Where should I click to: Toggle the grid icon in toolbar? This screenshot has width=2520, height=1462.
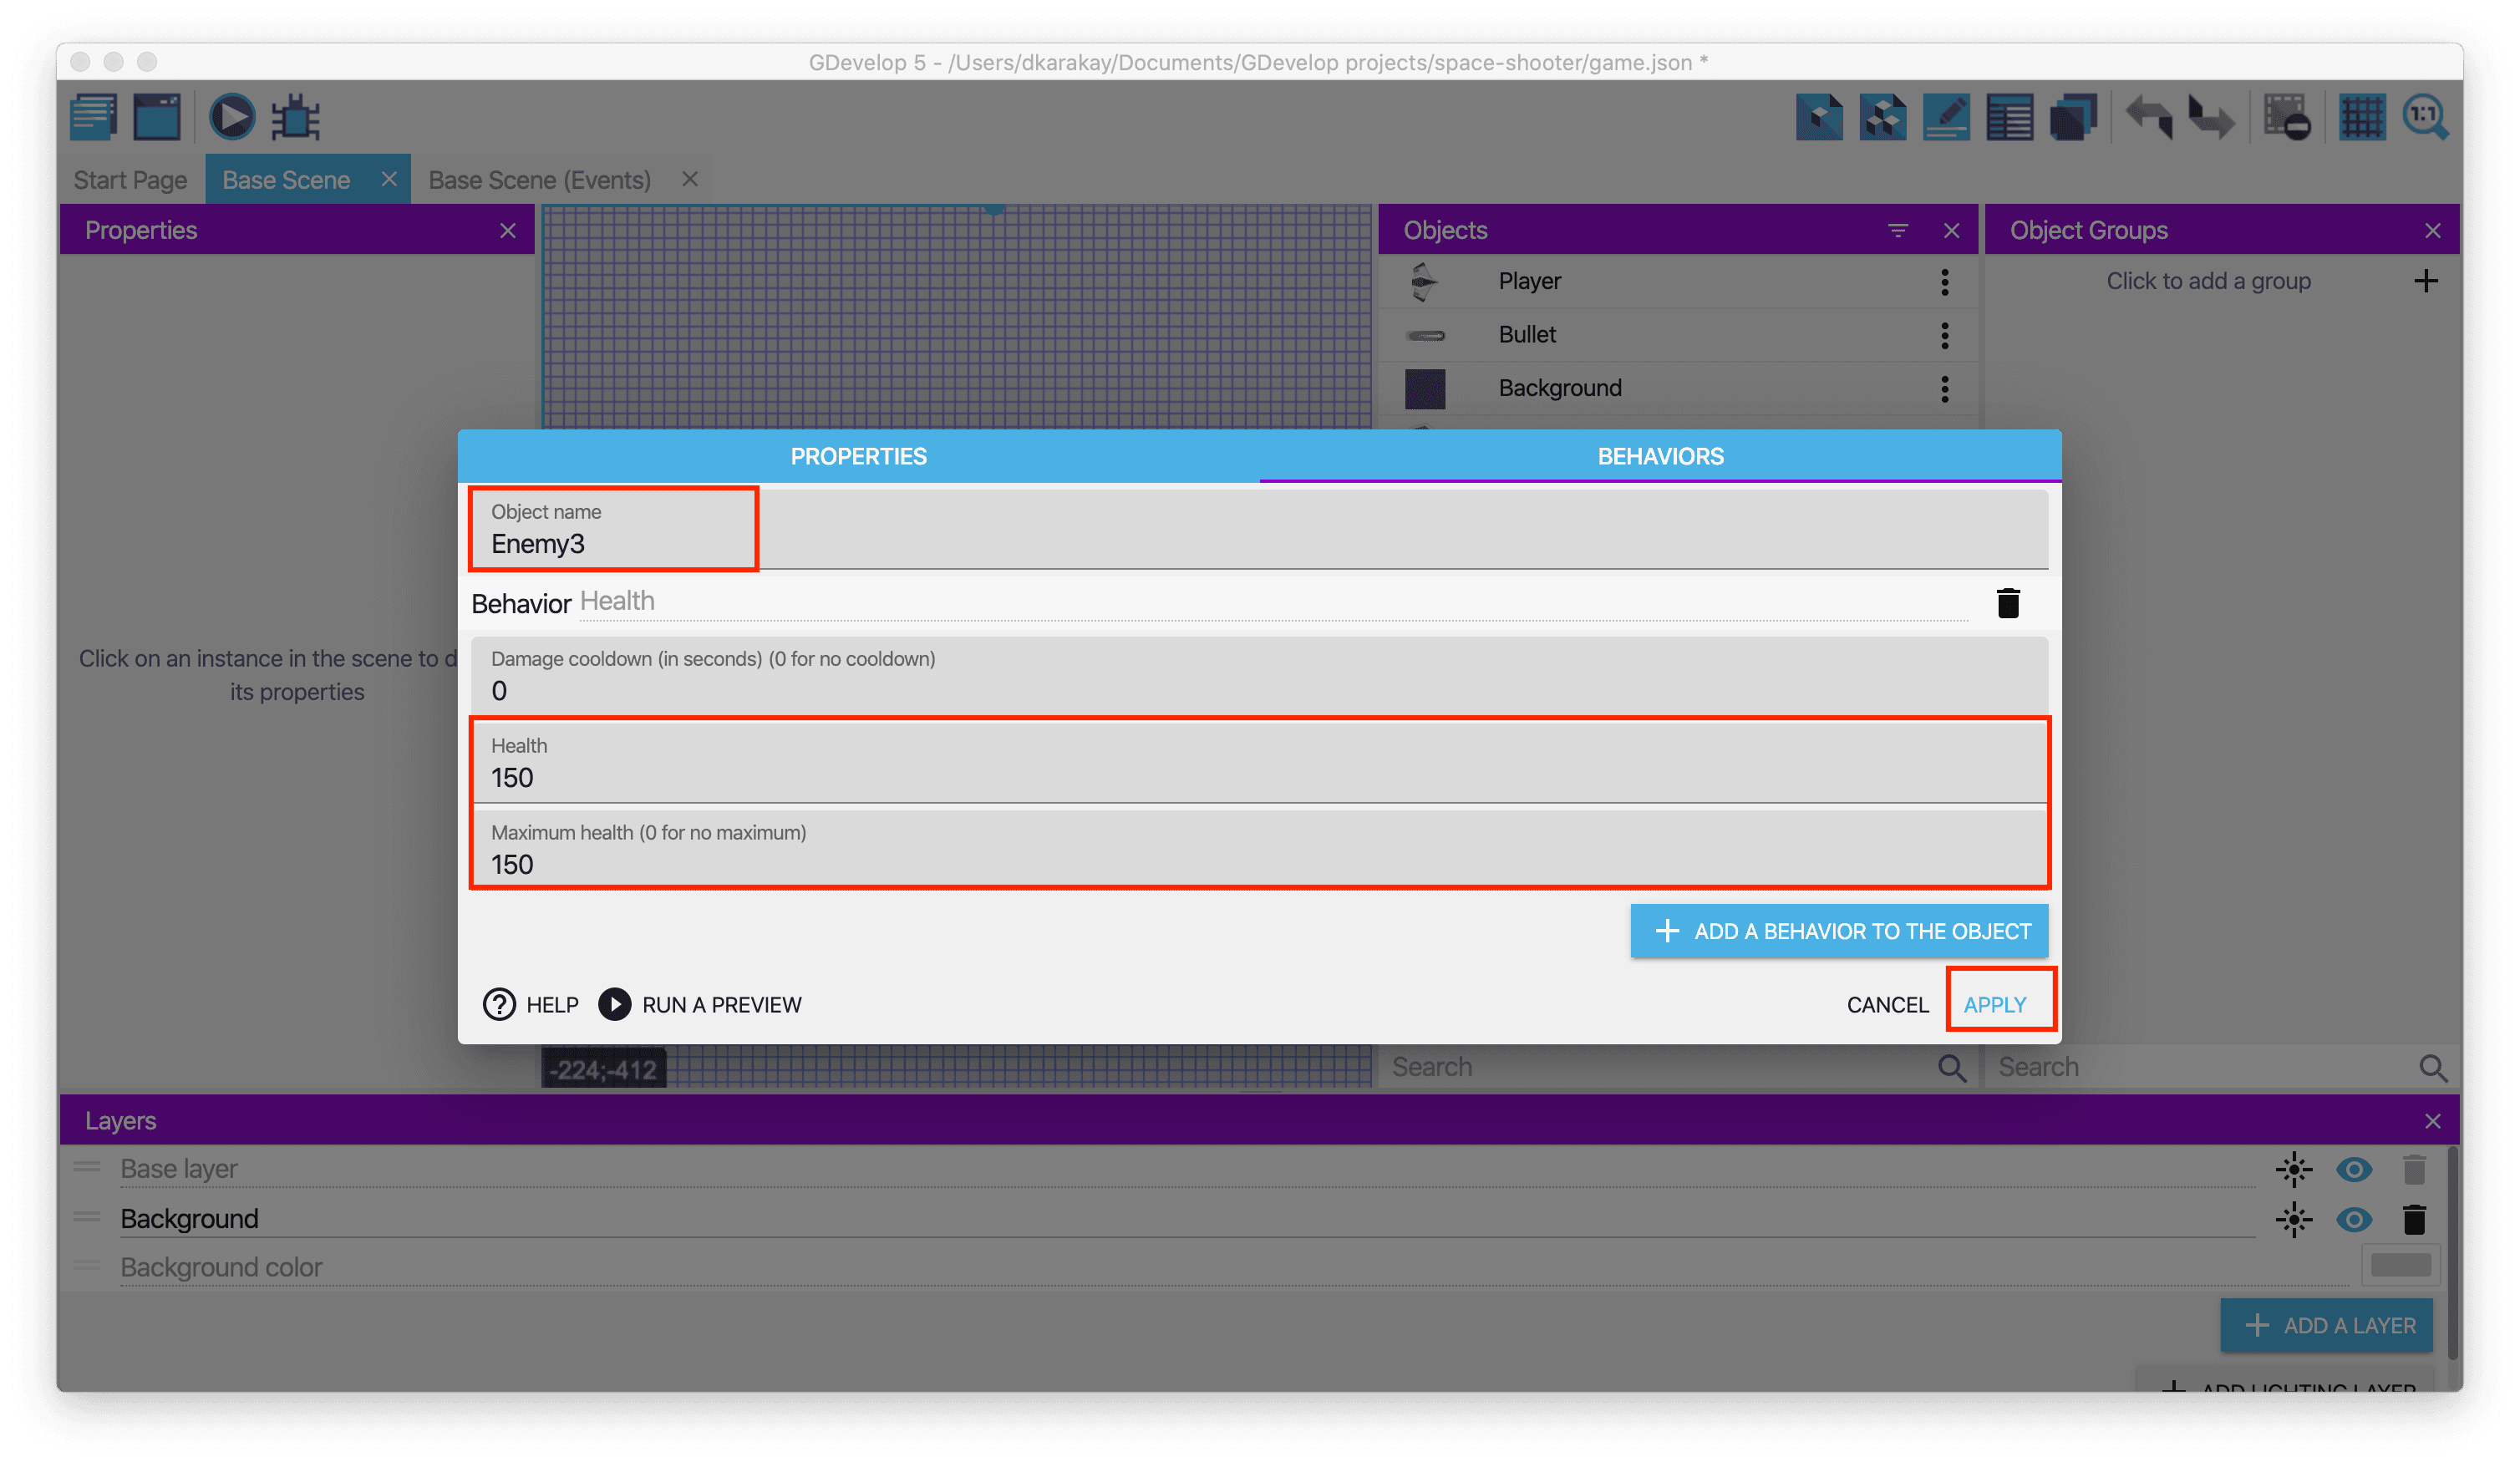(2362, 117)
